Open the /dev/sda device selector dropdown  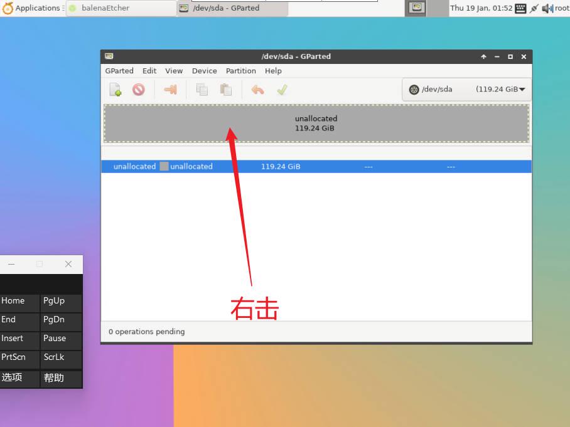[467, 89]
